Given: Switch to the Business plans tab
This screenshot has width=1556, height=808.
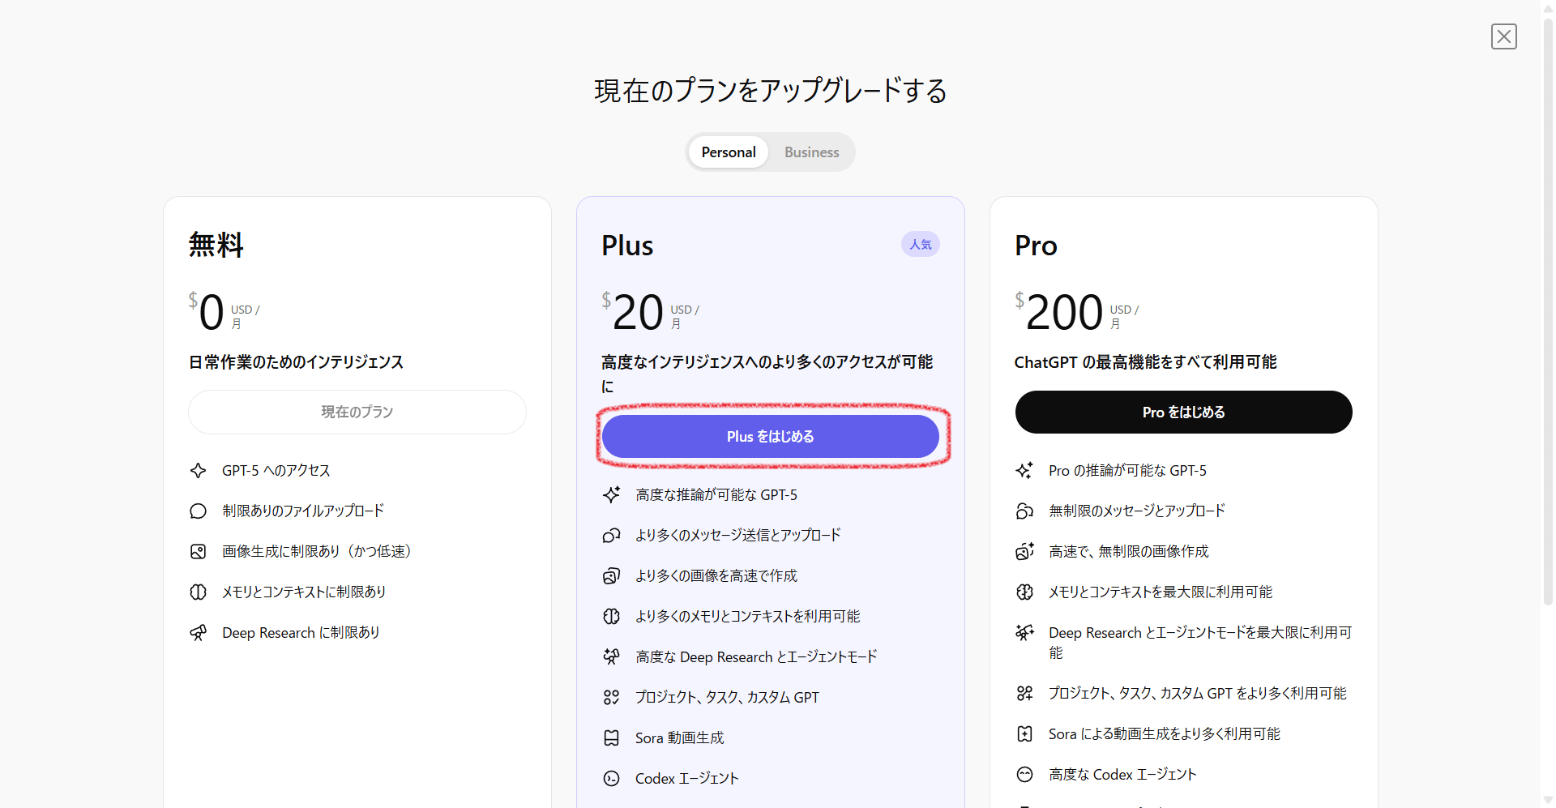Looking at the screenshot, I should pyautogui.click(x=811, y=152).
